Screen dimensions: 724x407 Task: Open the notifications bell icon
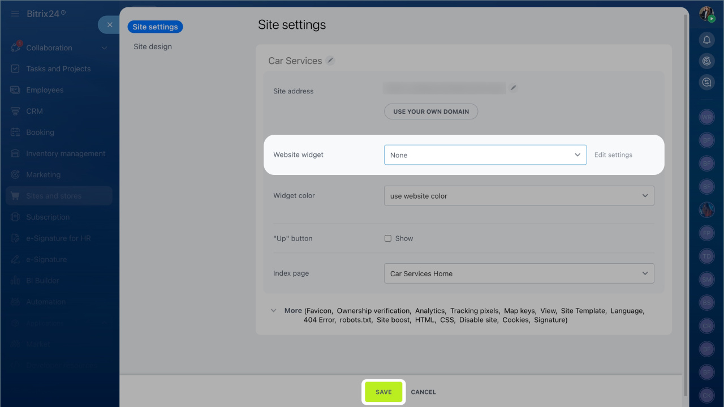(706, 40)
